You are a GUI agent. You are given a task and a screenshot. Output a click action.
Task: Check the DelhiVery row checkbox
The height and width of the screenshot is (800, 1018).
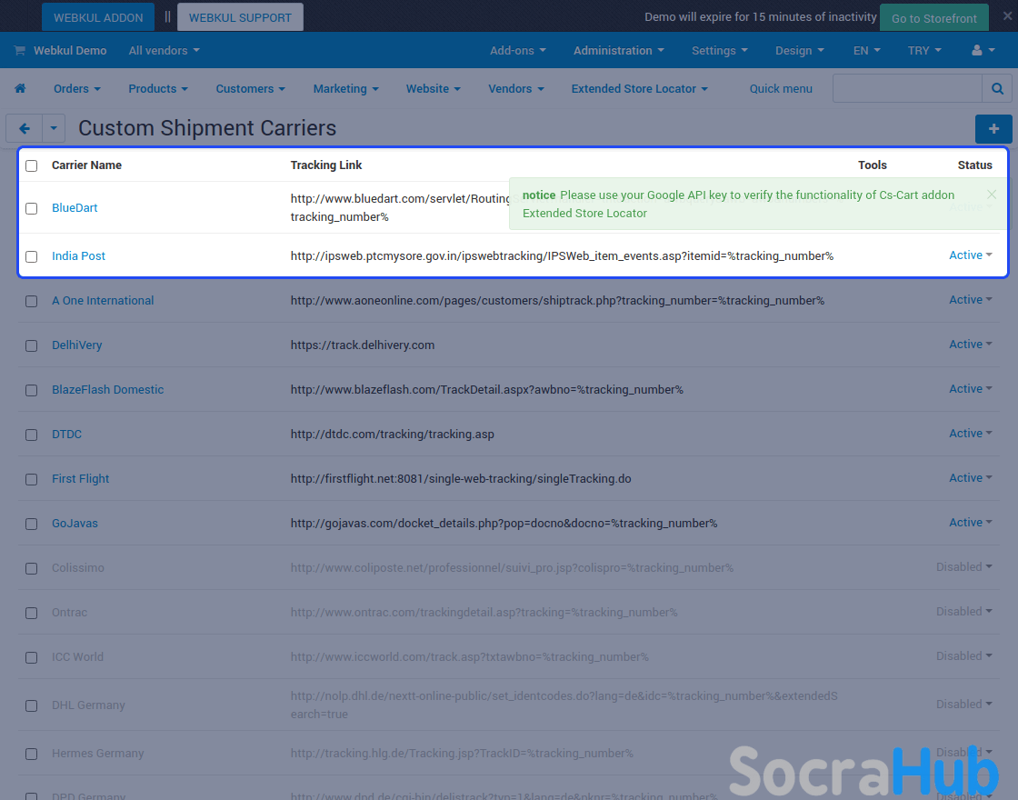(x=31, y=345)
